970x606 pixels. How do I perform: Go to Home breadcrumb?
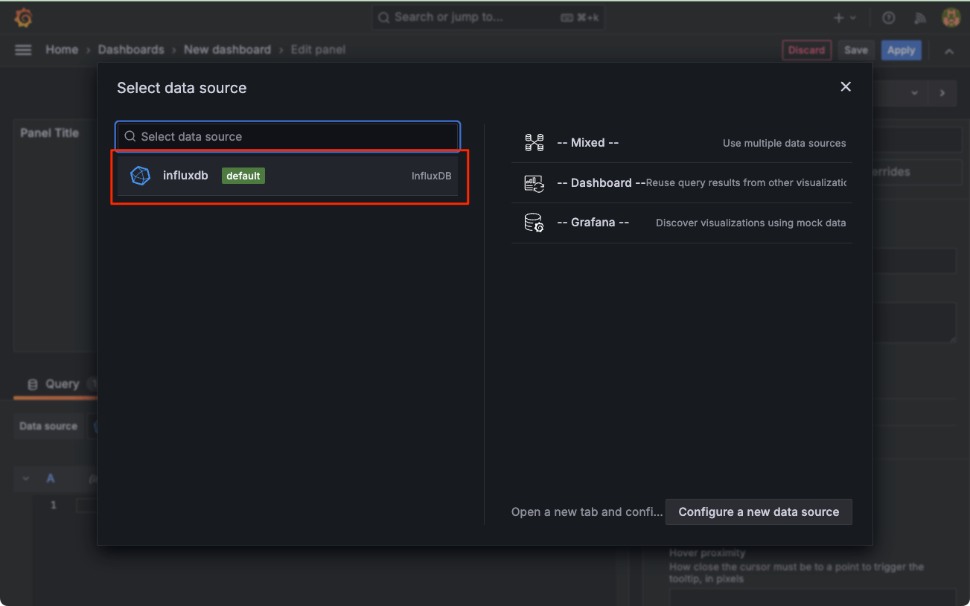pyautogui.click(x=62, y=50)
